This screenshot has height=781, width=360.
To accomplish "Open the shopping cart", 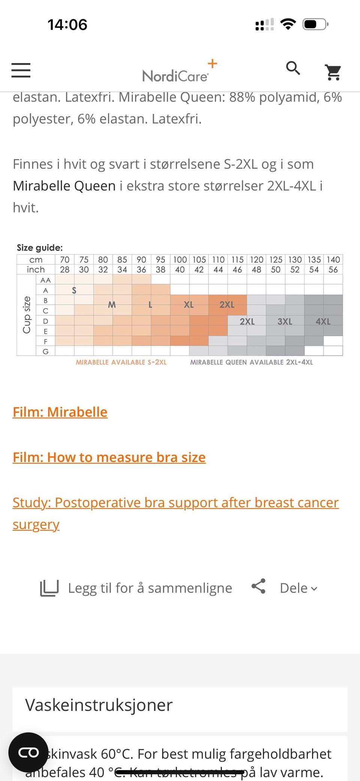I will (333, 72).
